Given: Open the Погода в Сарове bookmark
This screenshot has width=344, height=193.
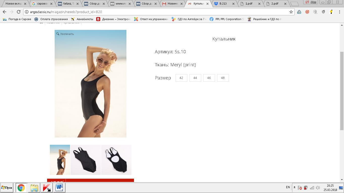Looking at the screenshot, I should point(17,19).
